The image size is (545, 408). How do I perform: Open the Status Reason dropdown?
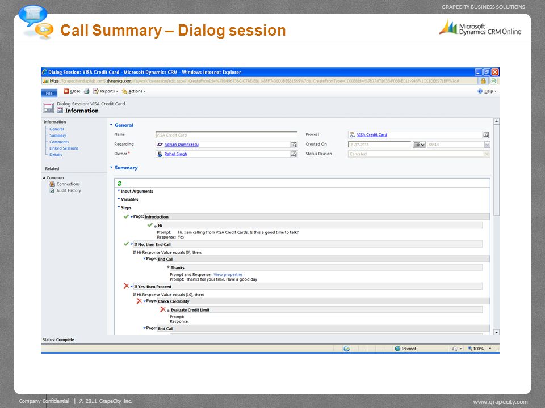pos(487,154)
